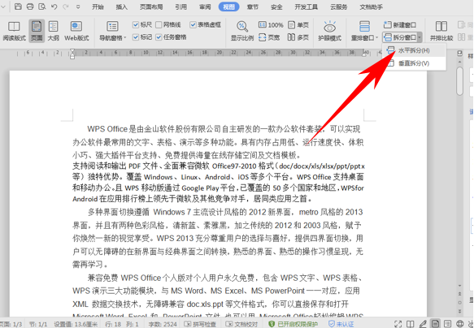
Task: Click the 拆分窗口 split window button
Action: pos(400,37)
